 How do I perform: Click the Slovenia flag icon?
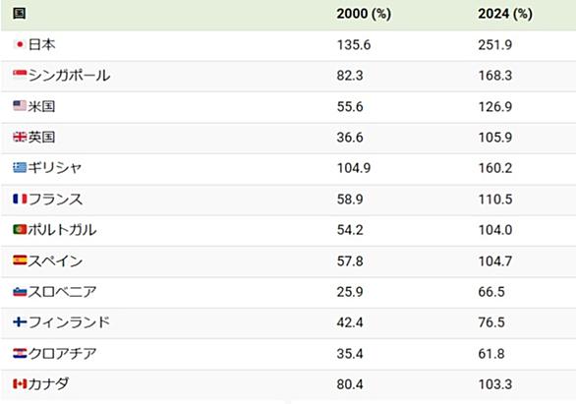point(20,292)
